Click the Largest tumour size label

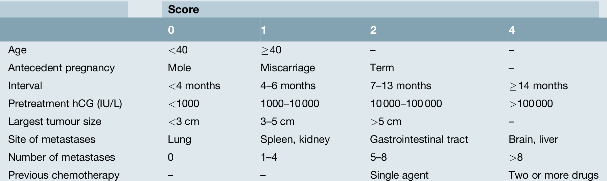click(x=55, y=122)
